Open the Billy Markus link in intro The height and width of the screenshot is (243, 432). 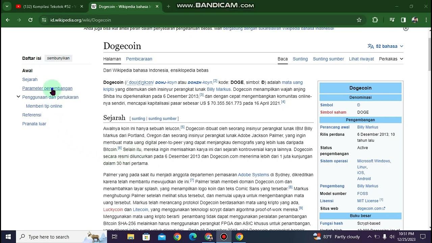(x=219, y=89)
